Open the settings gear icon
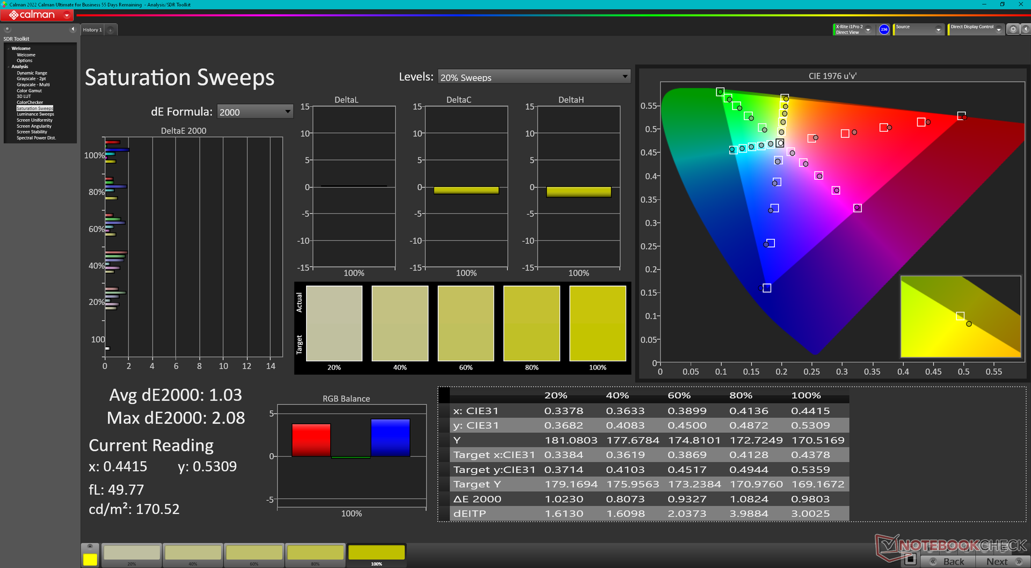1031x568 pixels. point(1013,30)
